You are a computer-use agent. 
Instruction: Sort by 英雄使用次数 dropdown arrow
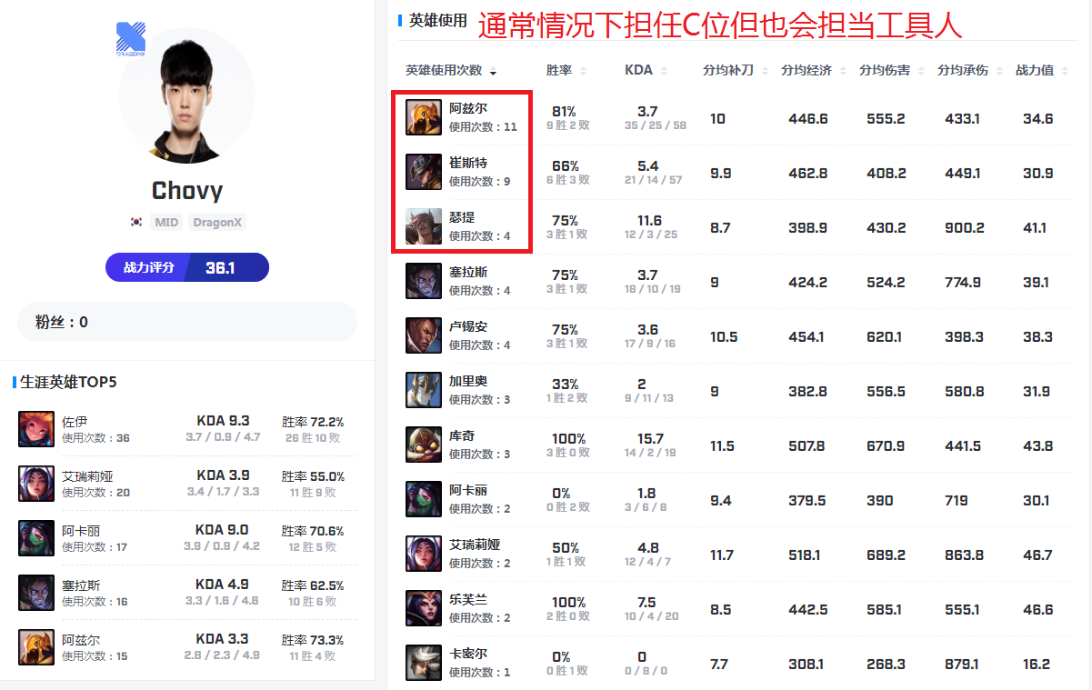pyautogui.click(x=493, y=72)
